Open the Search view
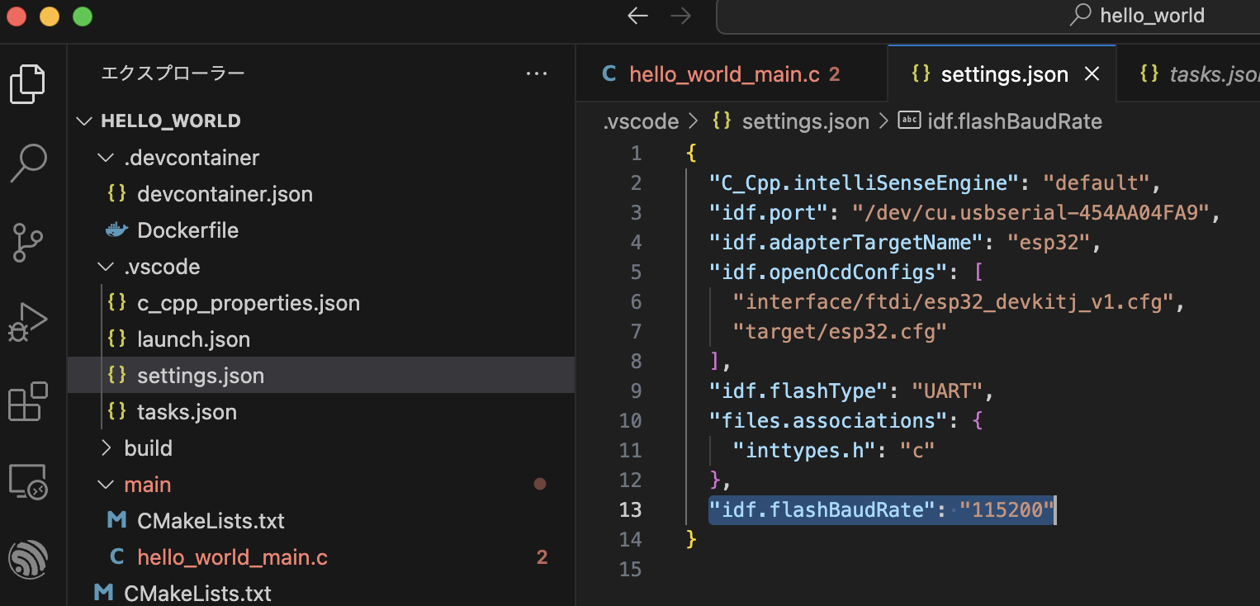 point(29,163)
